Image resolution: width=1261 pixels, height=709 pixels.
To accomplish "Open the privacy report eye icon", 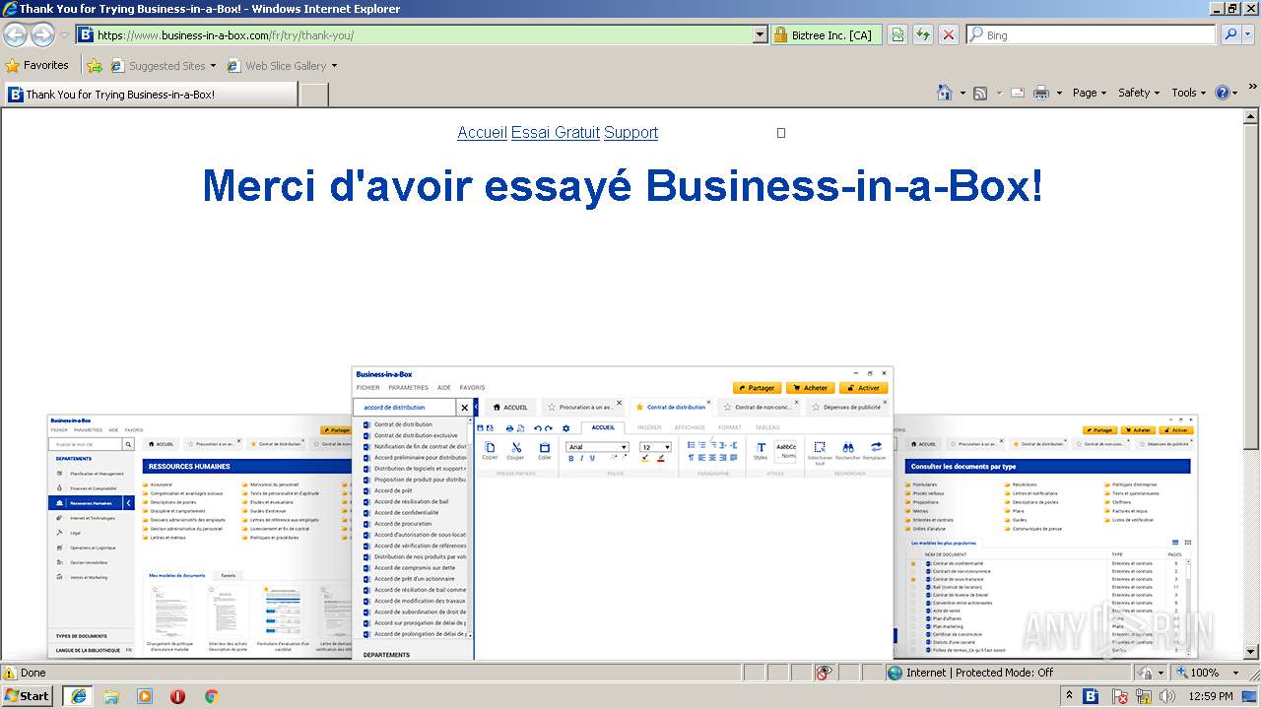I will (x=825, y=673).
